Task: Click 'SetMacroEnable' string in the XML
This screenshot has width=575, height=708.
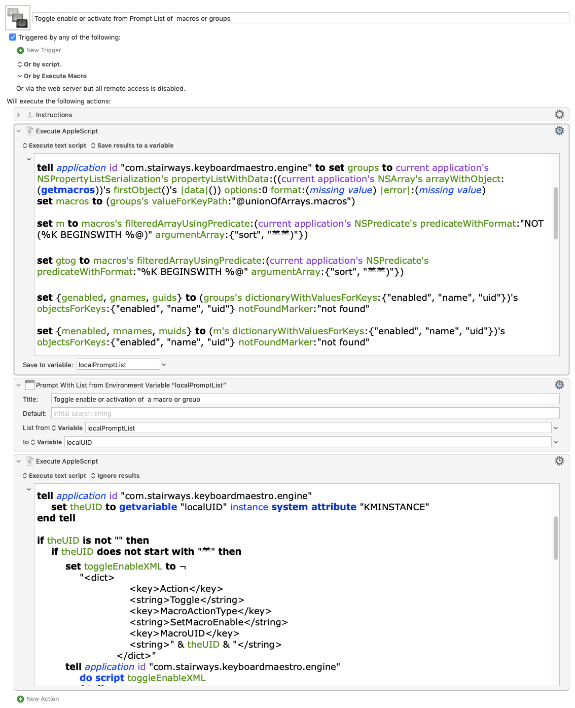Action: point(207,622)
